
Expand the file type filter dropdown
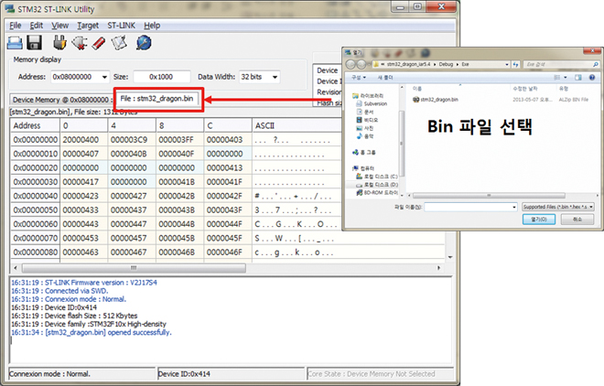pos(591,207)
